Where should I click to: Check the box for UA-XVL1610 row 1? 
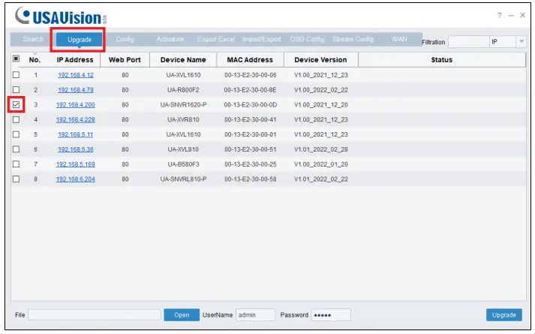(x=17, y=76)
